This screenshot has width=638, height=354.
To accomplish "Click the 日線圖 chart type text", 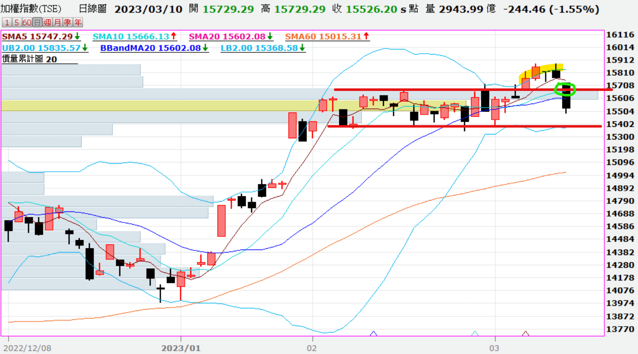I will [93, 9].
